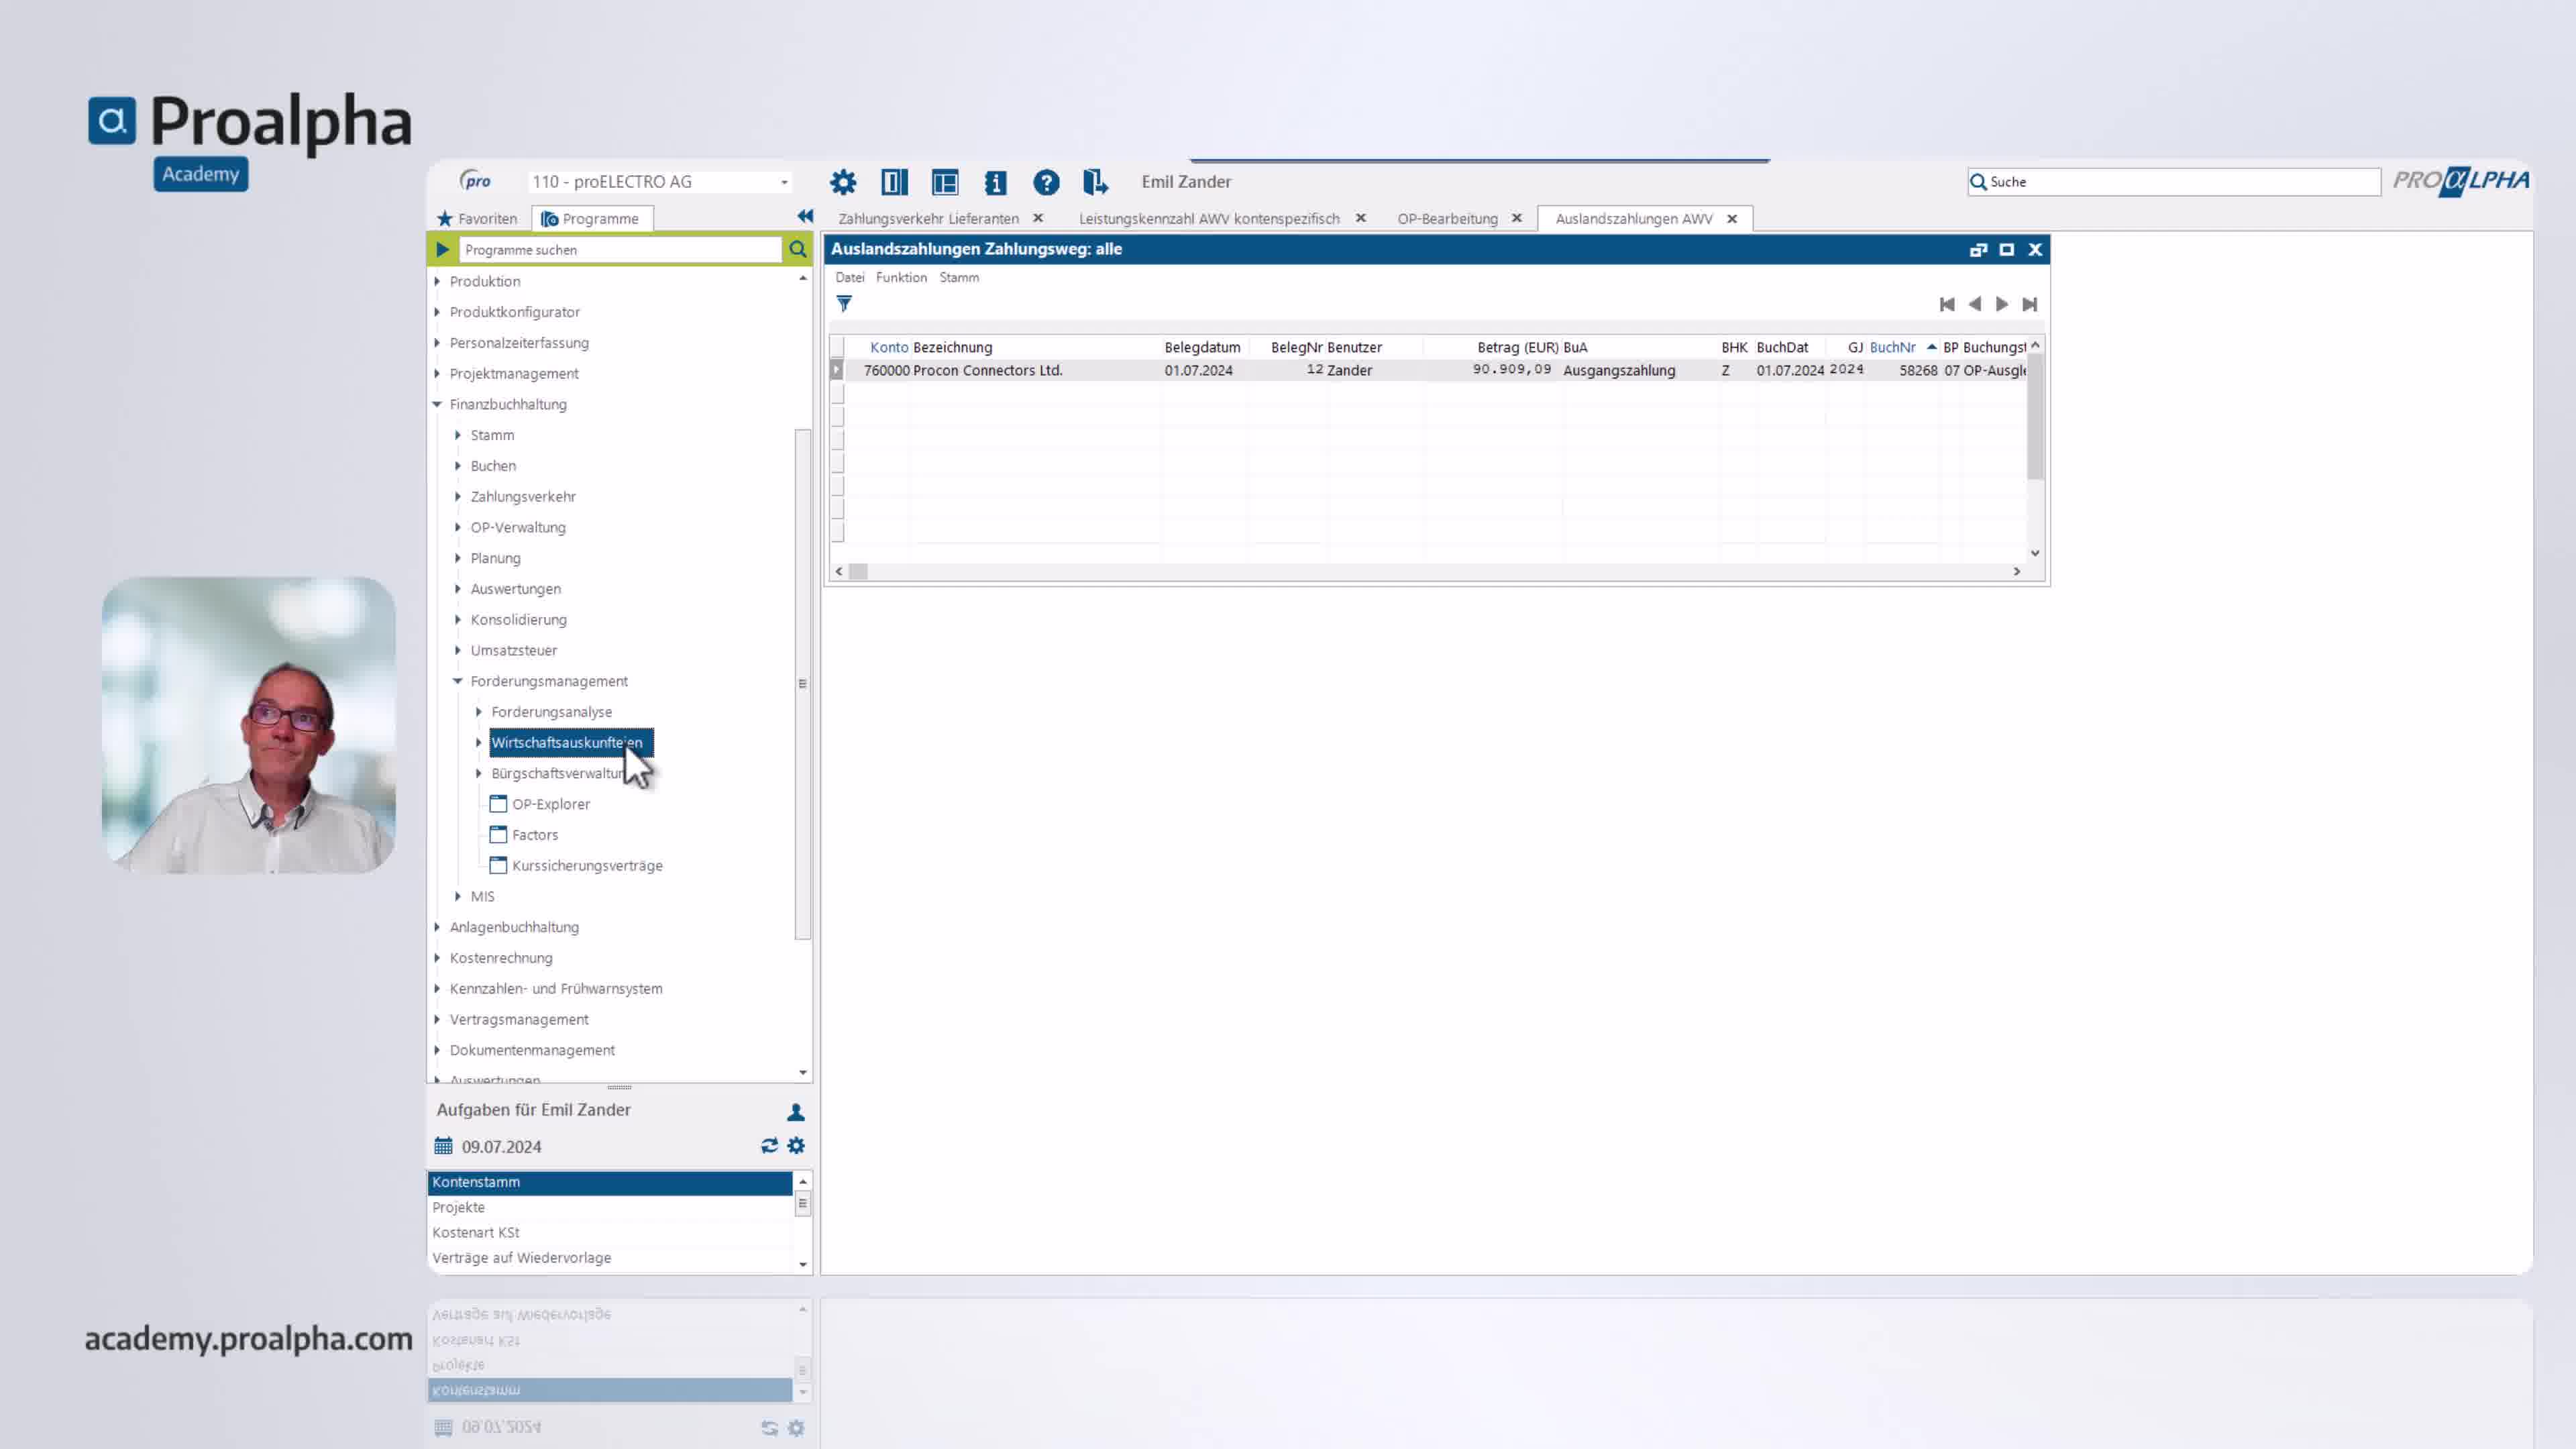The height and width of the screenshot is (1449, 2576).
Task: Open the company dropdown 110 - proELECTRO AG
Action: tap(660, 182)
